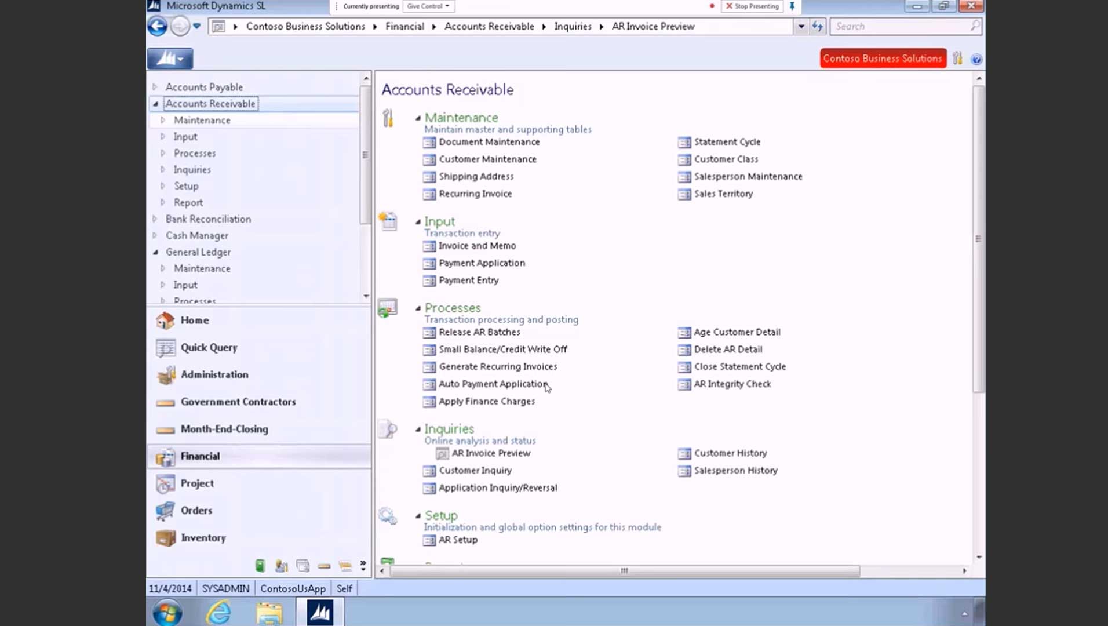Collapse the Setup section triangle
1108x626 pixels.
click(x=418, y=515)
